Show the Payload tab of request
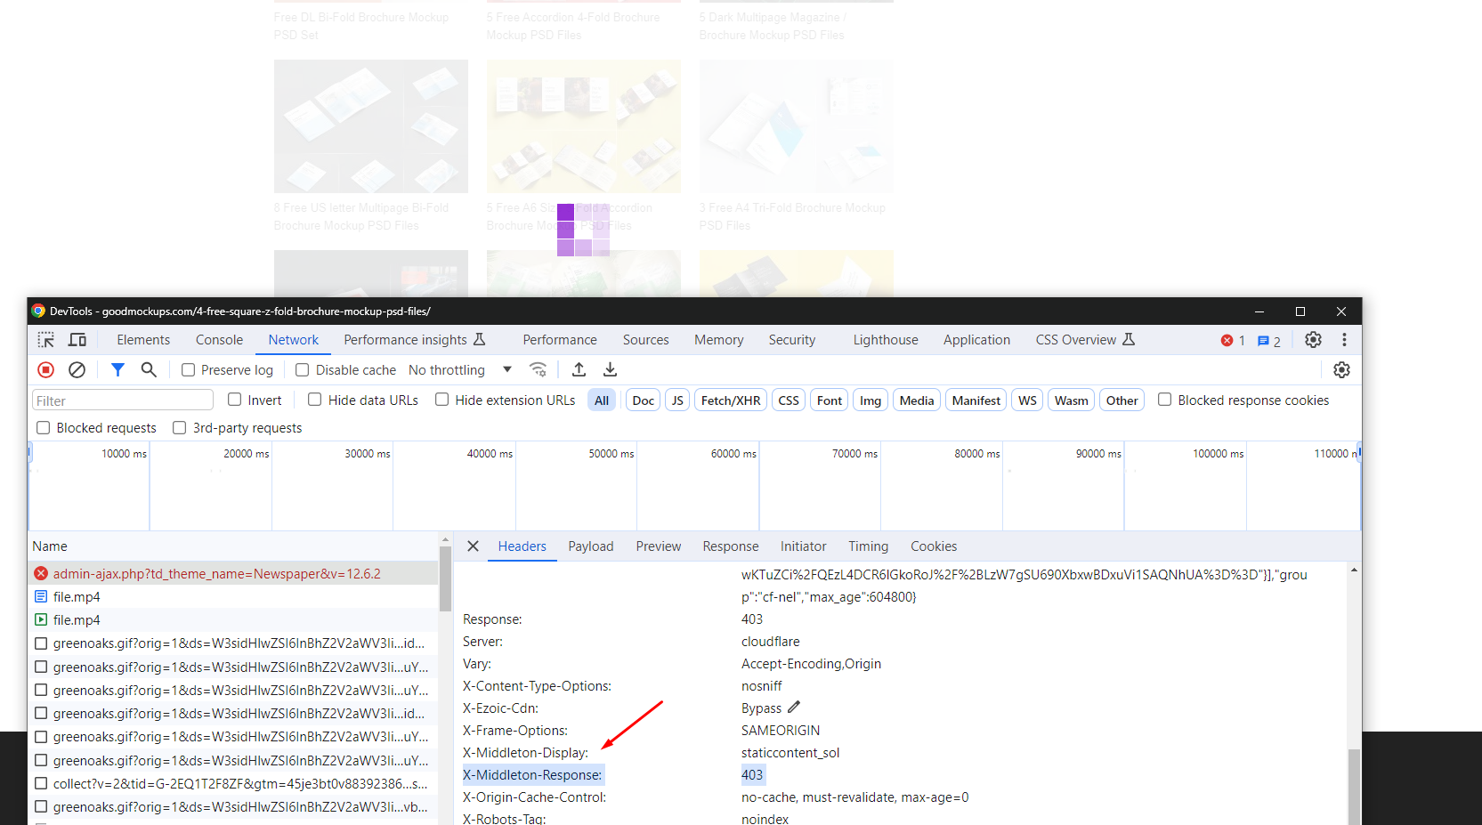The image size is (1482, 825). pyautogui.click(x=591, y=546)
